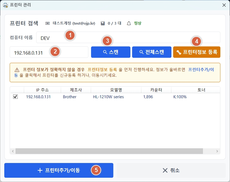
Task: Cancel with the 취소 button
Action: [x=171, y=170]
